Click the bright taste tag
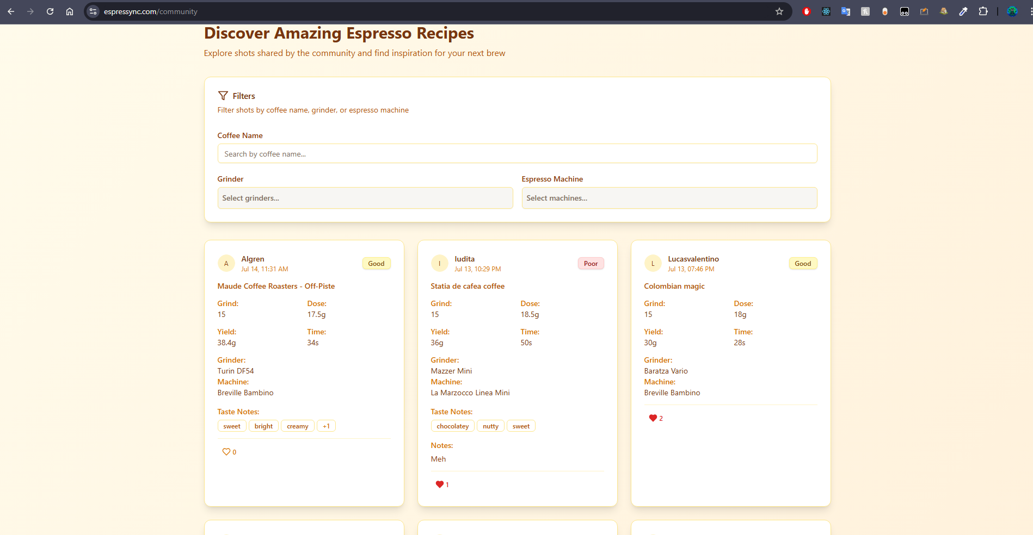 click(x=263, y=426)
